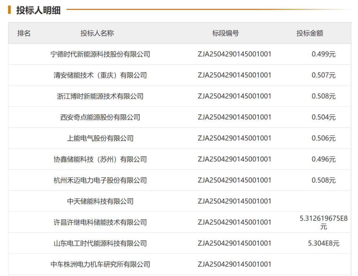Click 0.508元 in the 浙江博时 row
The height and width of the screenshot is (276, 358).
point(324,96)
